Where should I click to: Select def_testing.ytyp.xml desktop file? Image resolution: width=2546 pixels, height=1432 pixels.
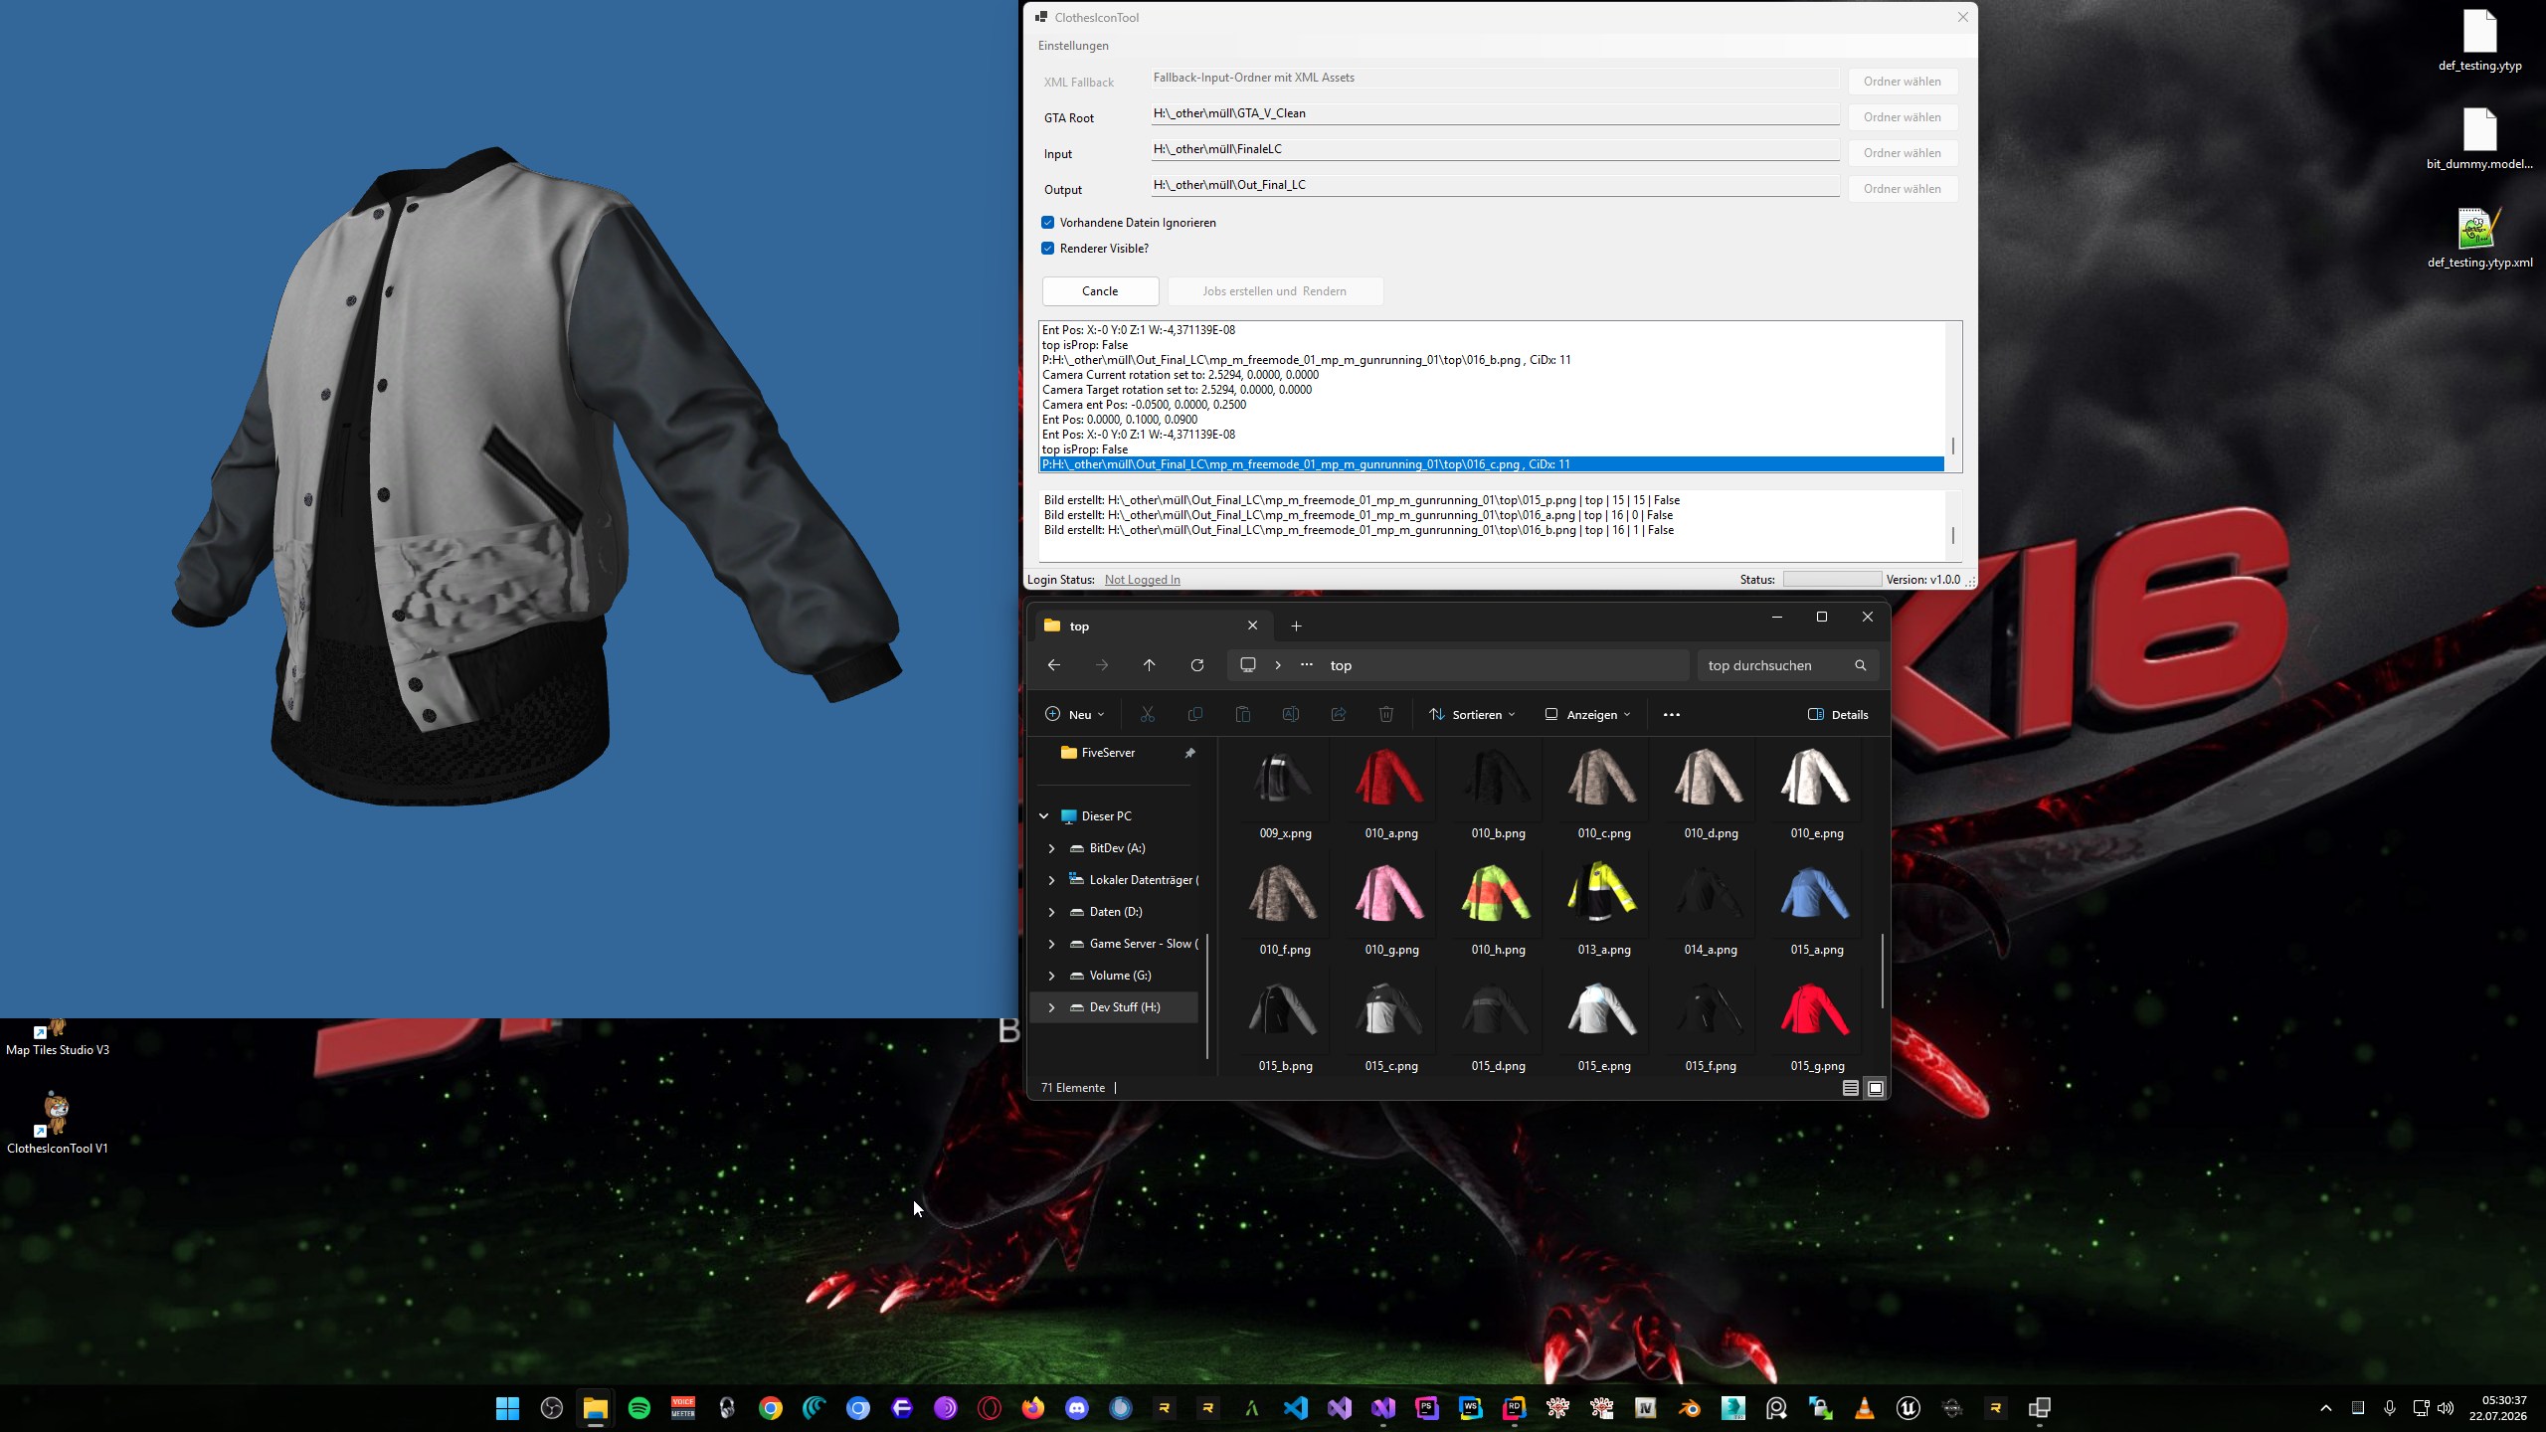coord(2479,239)
